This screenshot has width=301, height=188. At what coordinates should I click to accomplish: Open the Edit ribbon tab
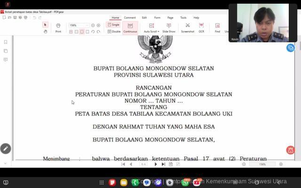(x=144, y=18)
